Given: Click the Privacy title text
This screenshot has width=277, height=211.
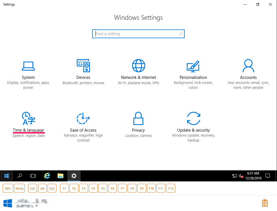Looking at the screenshot, I should [138, 130].
